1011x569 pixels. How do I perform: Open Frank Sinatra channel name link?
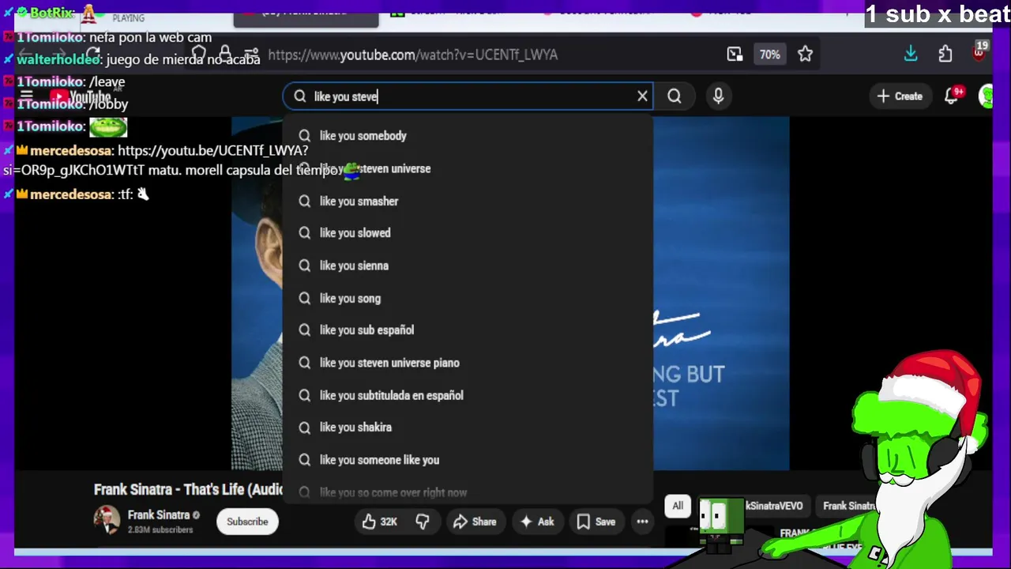click(159, 515)
